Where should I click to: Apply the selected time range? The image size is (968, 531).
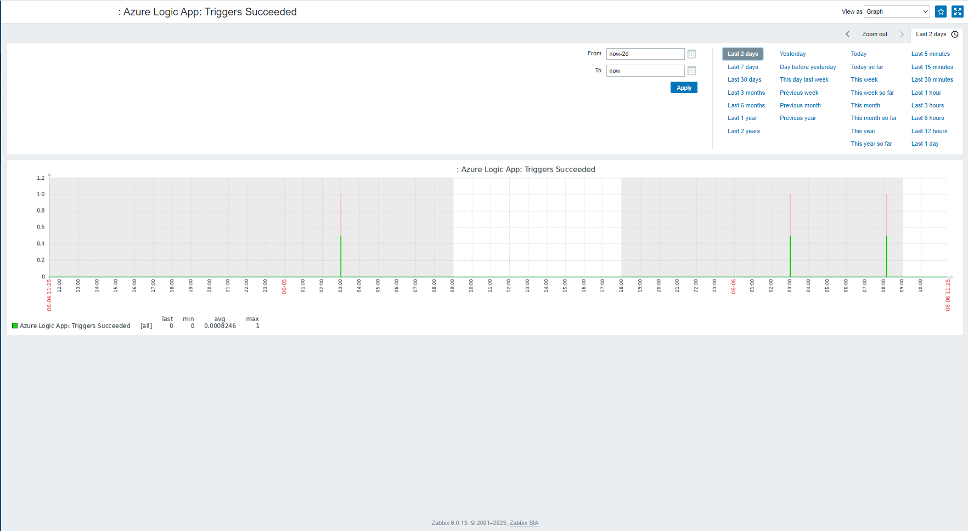point(684,88)
